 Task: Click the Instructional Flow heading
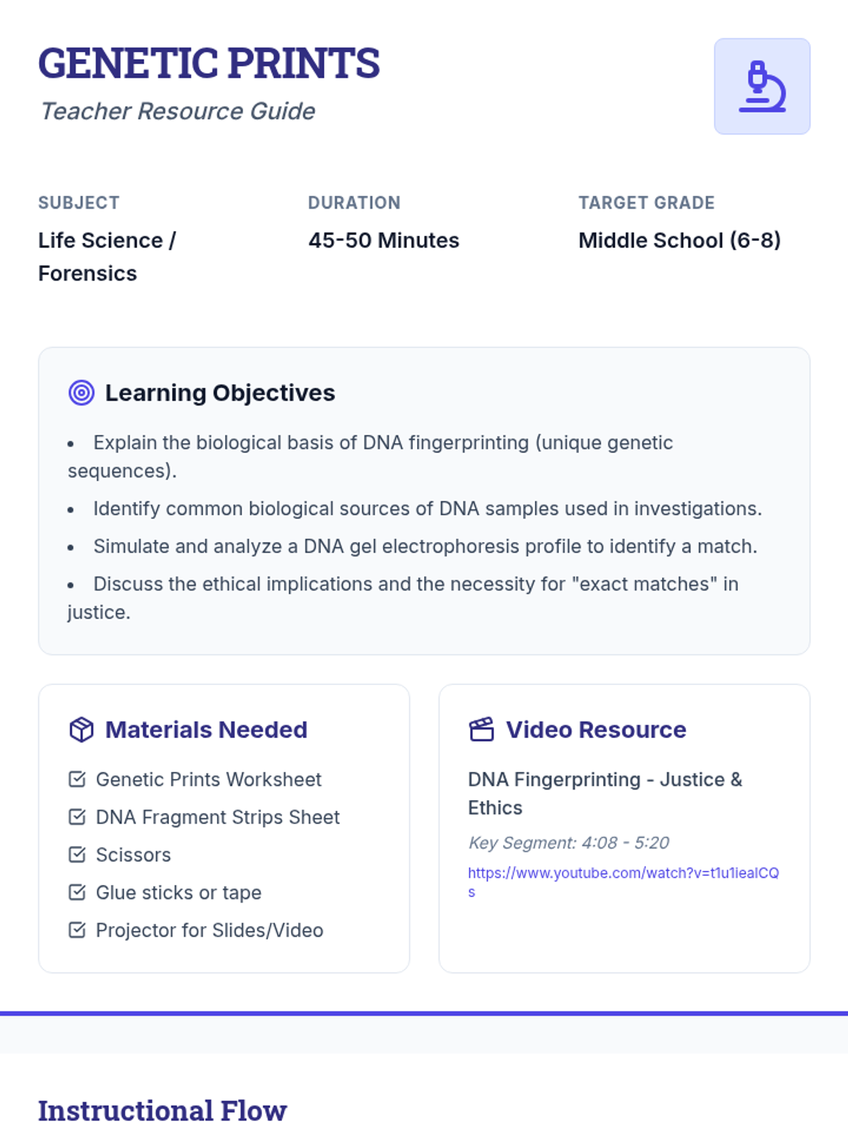coord(163,1111)
